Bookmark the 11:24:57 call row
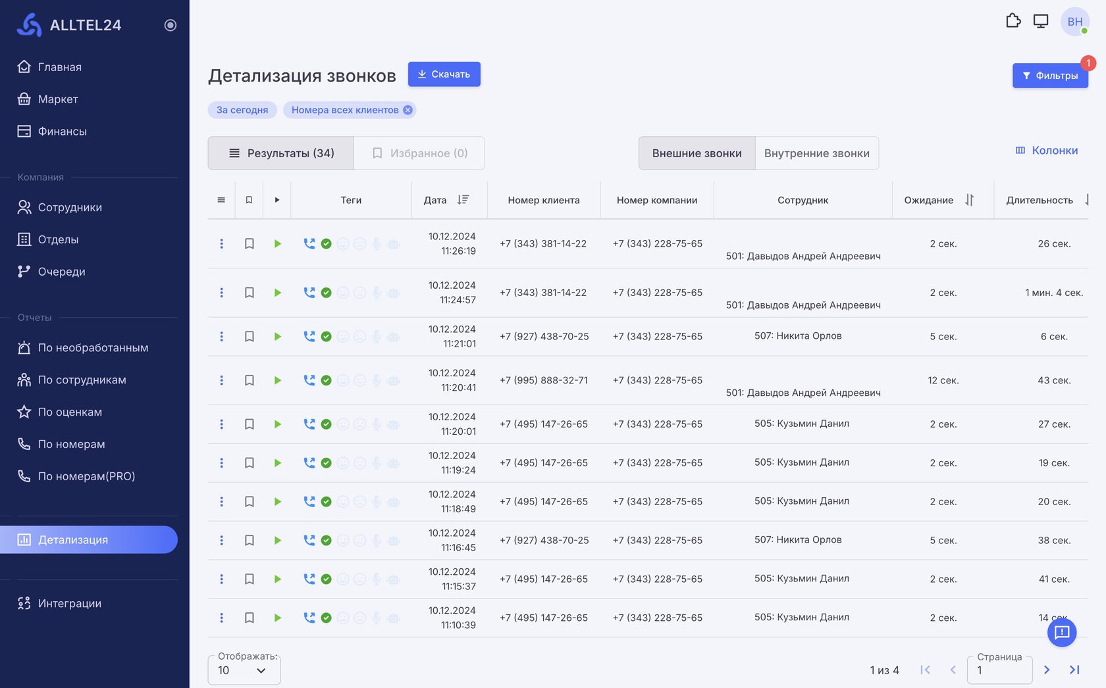Screen dimensions: 1106x688 coord(250,293)
